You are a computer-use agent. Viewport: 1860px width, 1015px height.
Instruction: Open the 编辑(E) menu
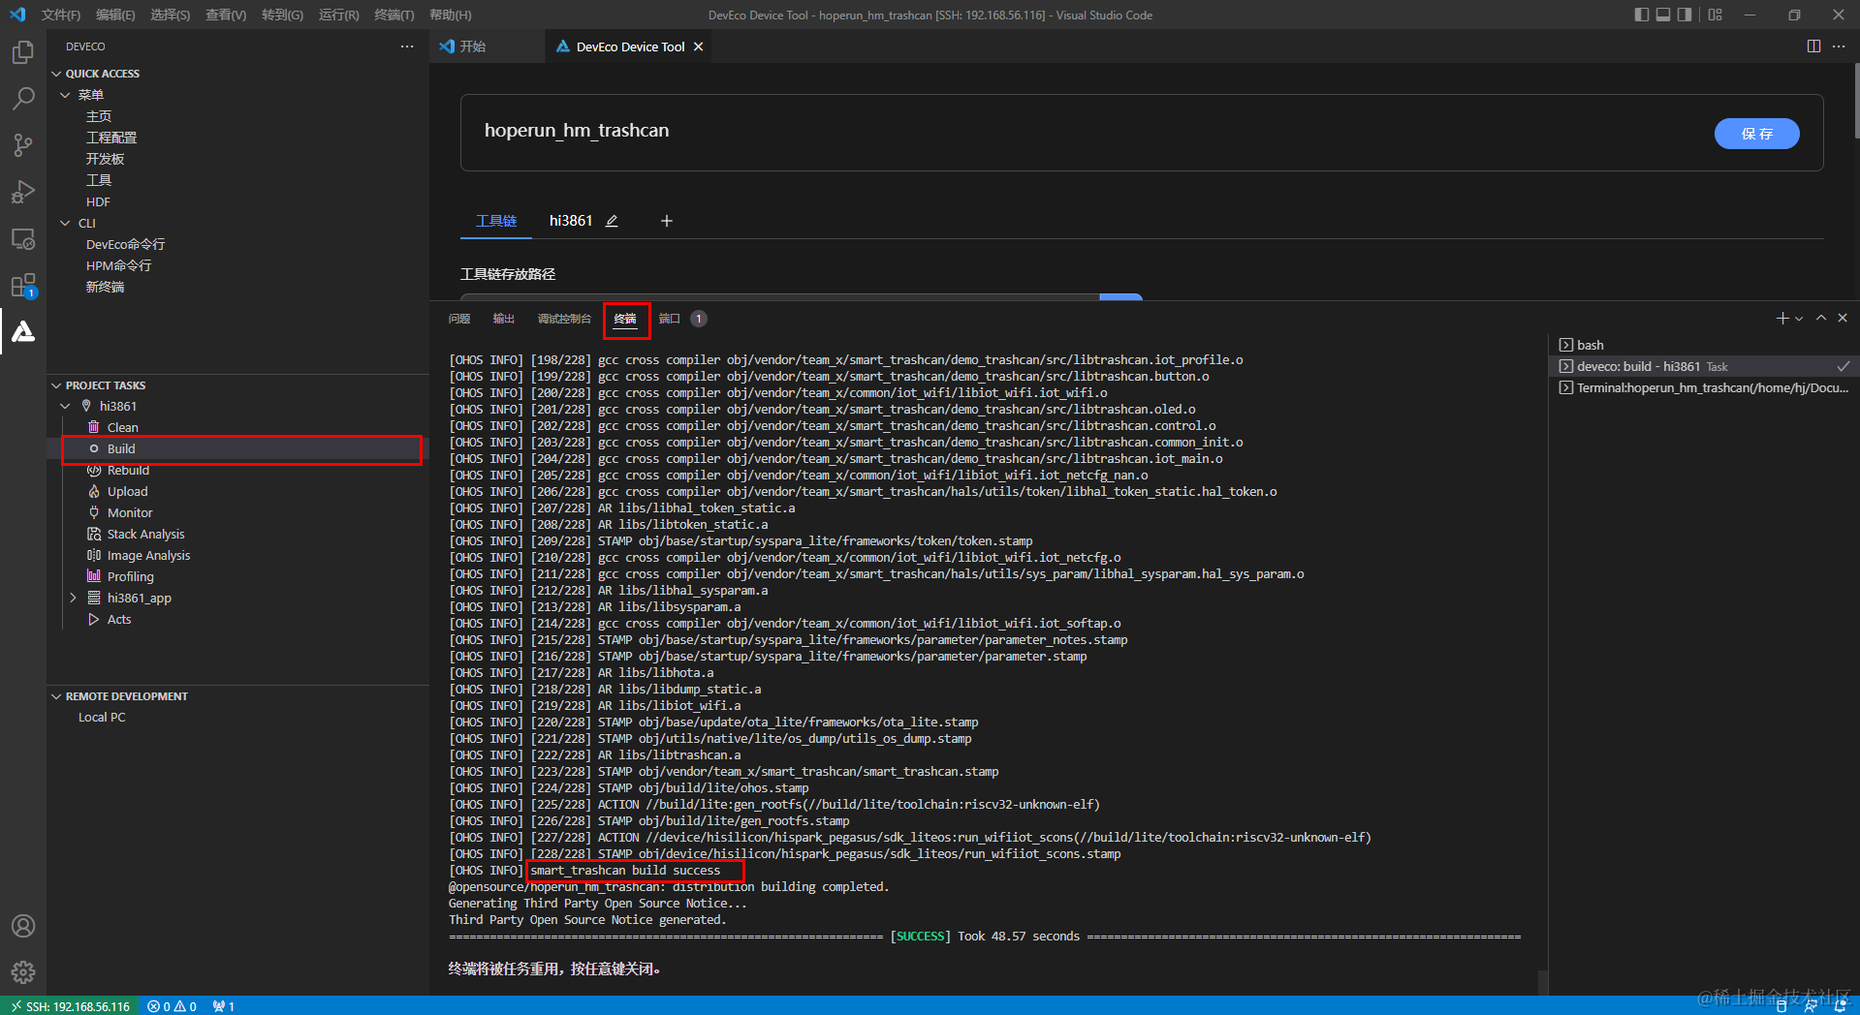115,15
